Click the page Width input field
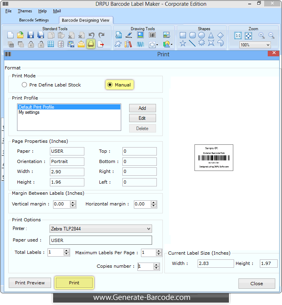This screenshot has width=282, height=305. (67, 172)
